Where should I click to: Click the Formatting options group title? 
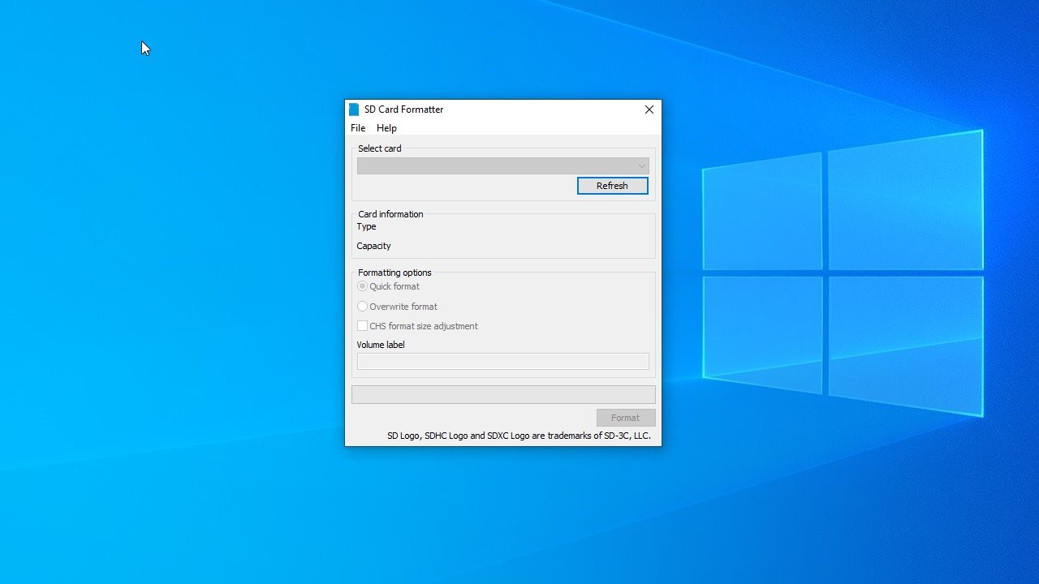[394, 273]
